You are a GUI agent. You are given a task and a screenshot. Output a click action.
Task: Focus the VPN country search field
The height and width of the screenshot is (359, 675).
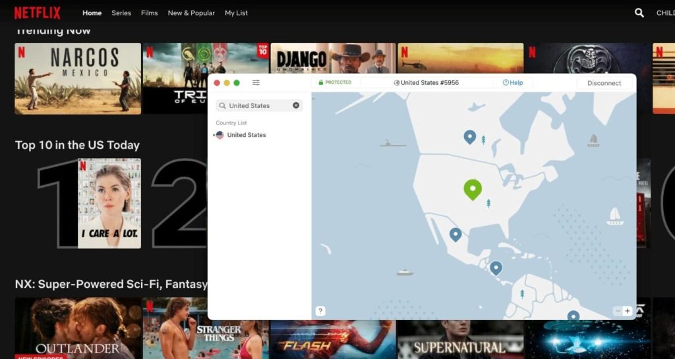coord(259,105)
